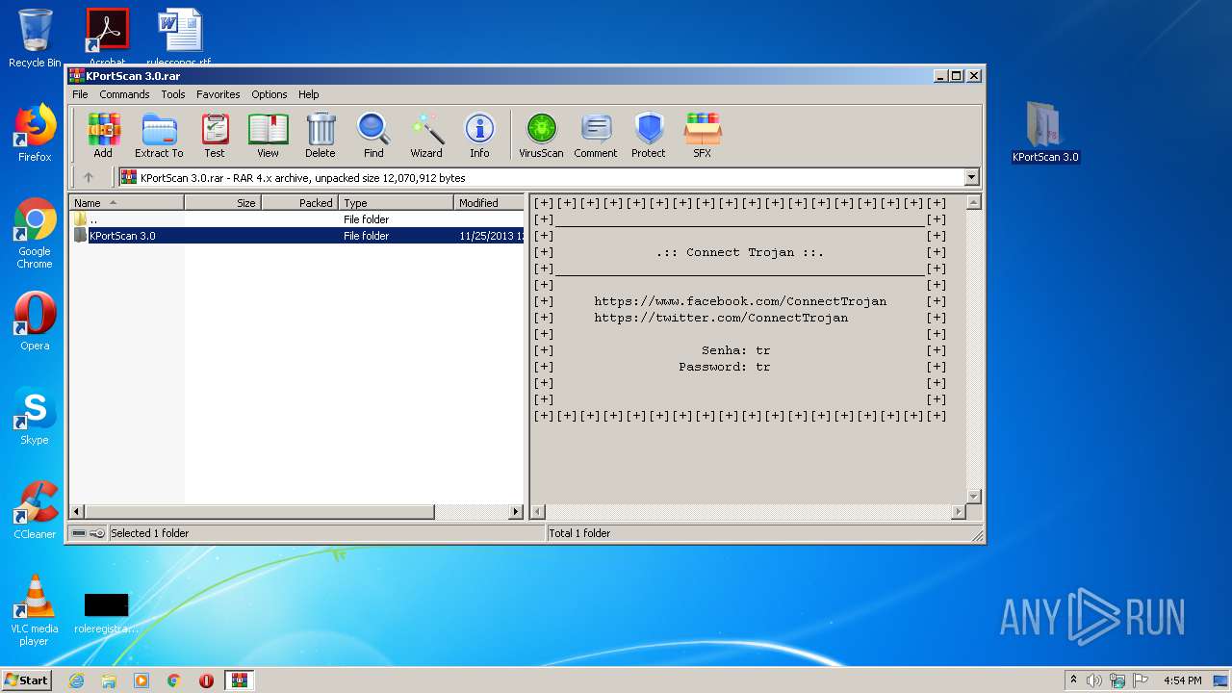Go up one folder level arrow
This screenshot has width=1232, height=693.
pos(89,178)
